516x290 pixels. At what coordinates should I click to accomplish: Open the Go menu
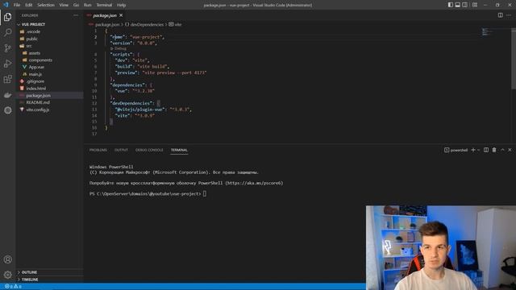coord(76,5)
